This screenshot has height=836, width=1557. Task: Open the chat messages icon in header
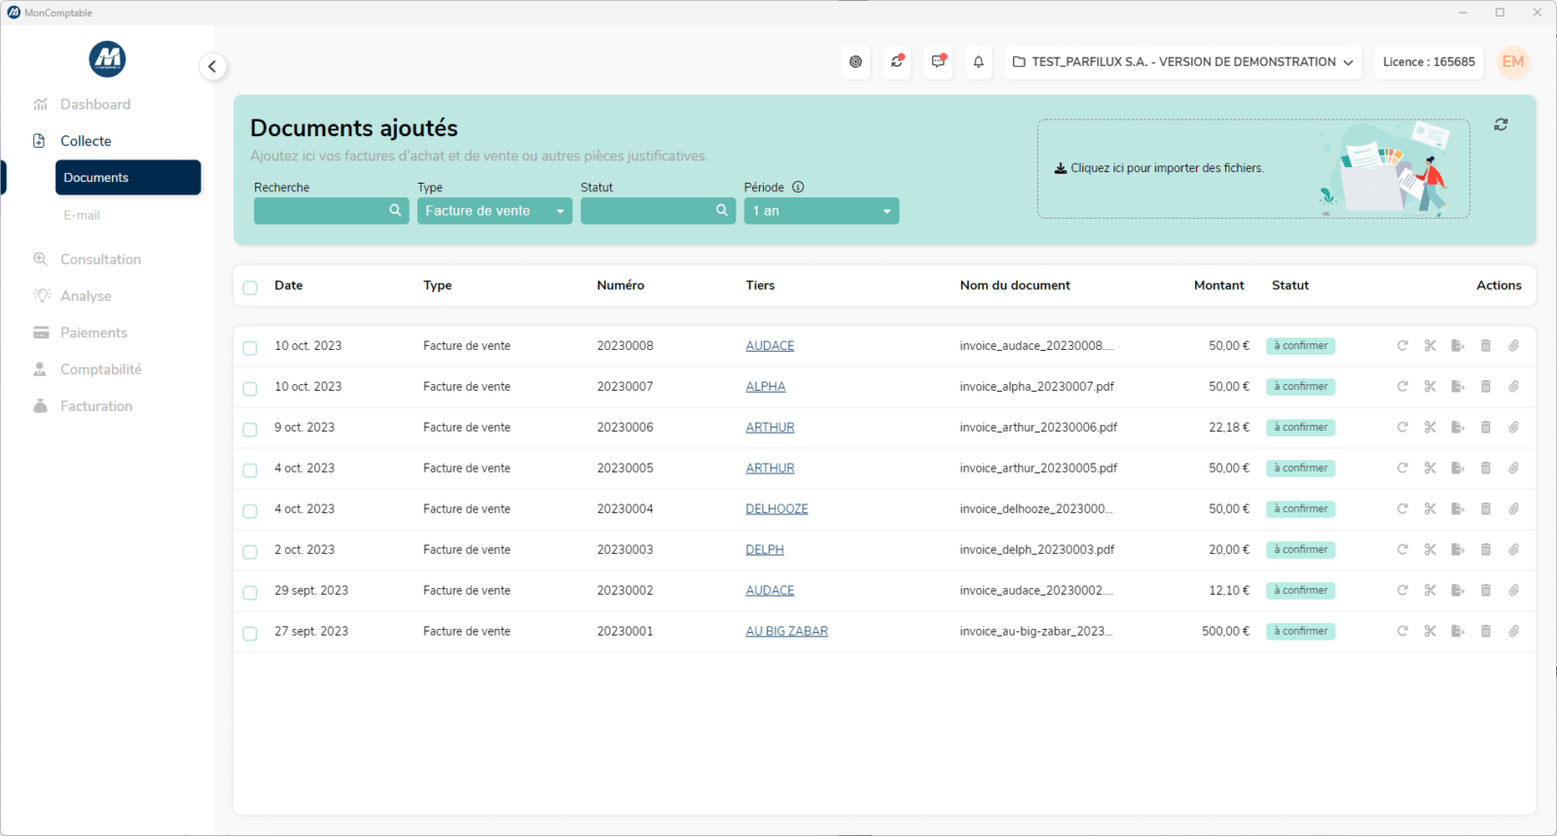pos(938,62)
